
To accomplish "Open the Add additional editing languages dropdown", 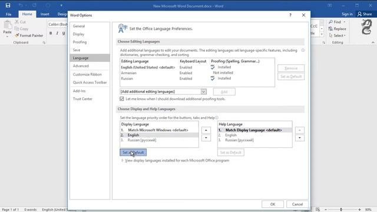I will point(204,92).
